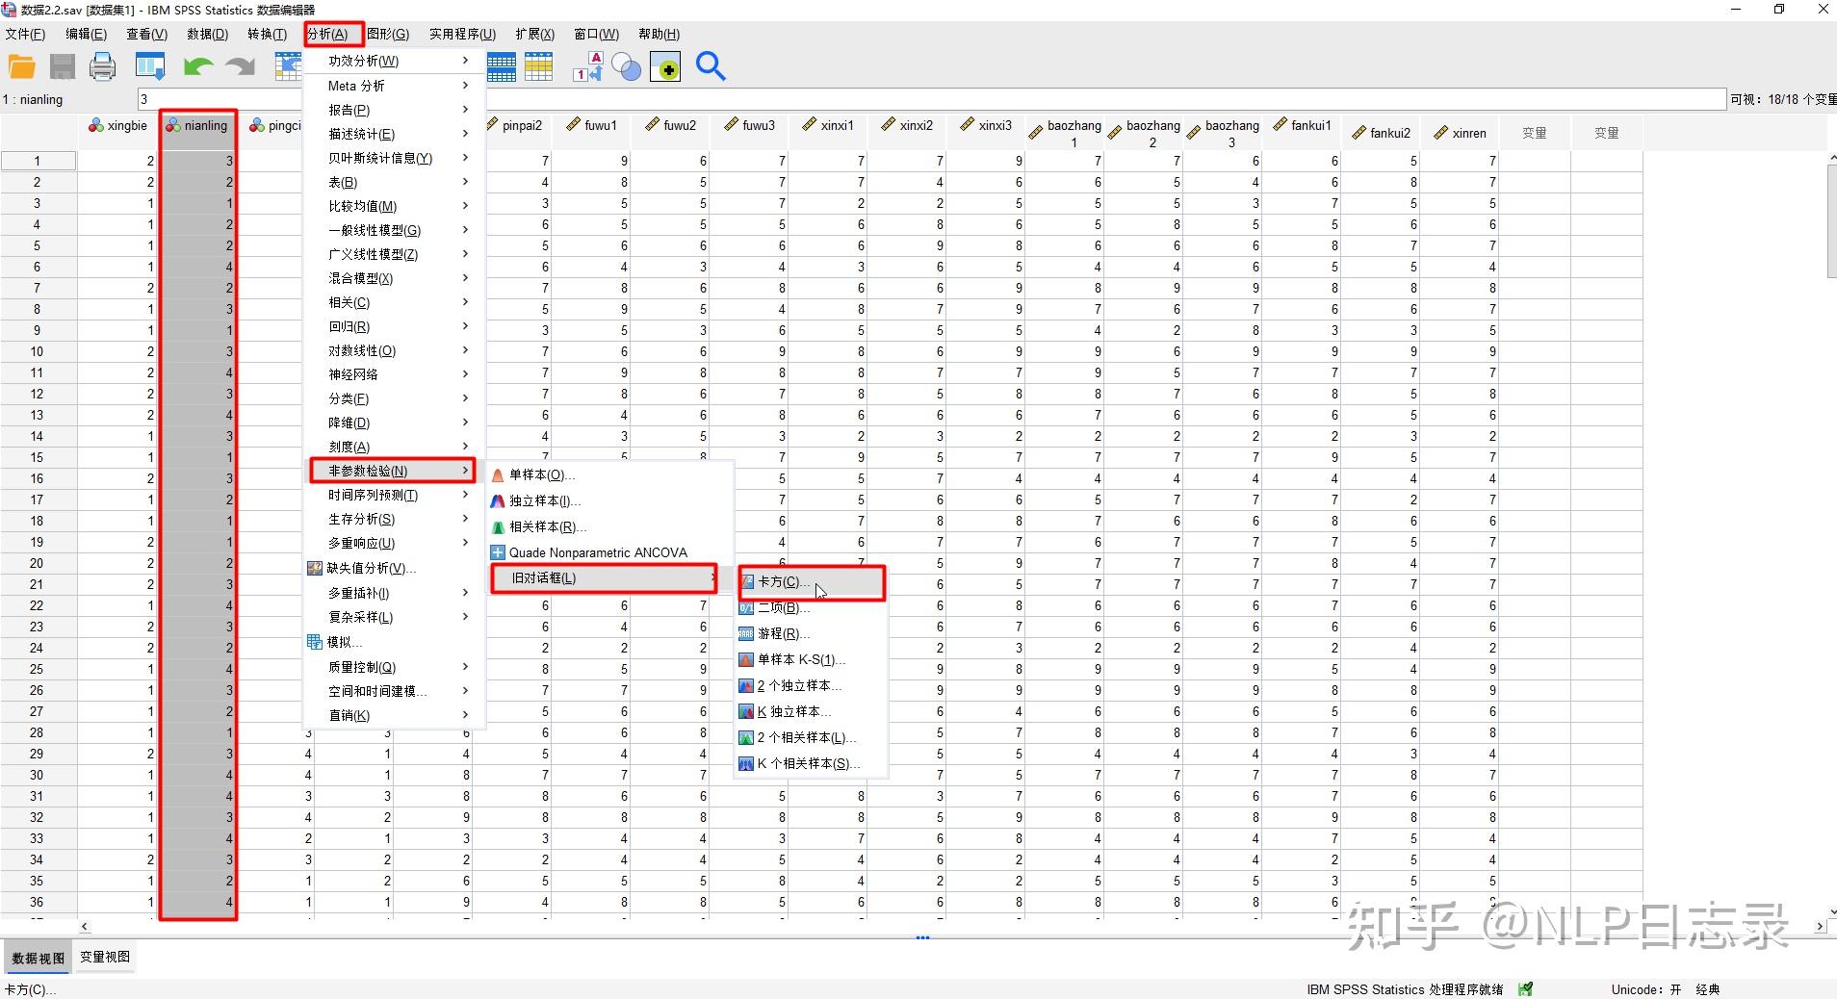Save the current dataset

point(62,66)
